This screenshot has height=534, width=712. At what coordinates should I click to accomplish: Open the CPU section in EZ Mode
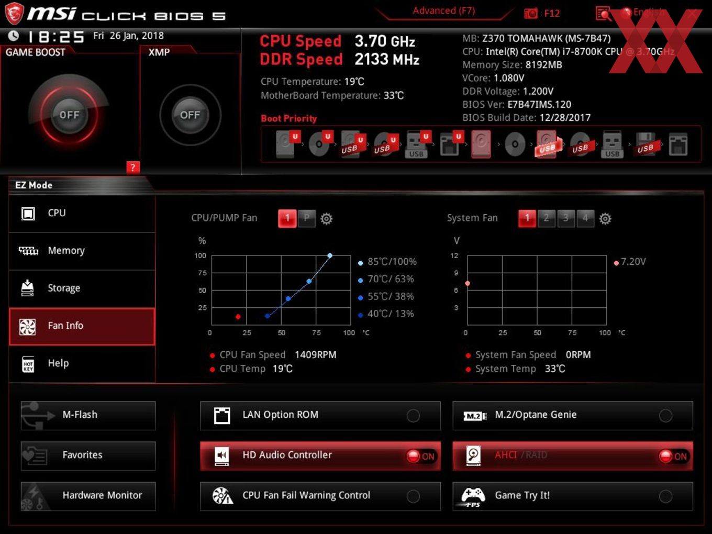coord(82,214)
